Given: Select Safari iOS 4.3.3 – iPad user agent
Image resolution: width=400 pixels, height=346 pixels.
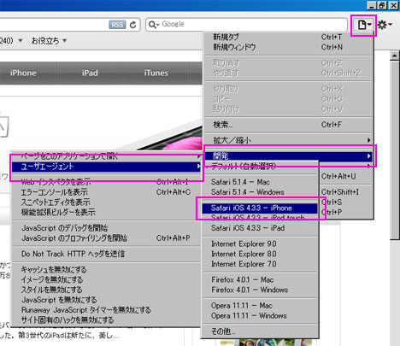Looking at the screenshot, I should pos(260,228).
